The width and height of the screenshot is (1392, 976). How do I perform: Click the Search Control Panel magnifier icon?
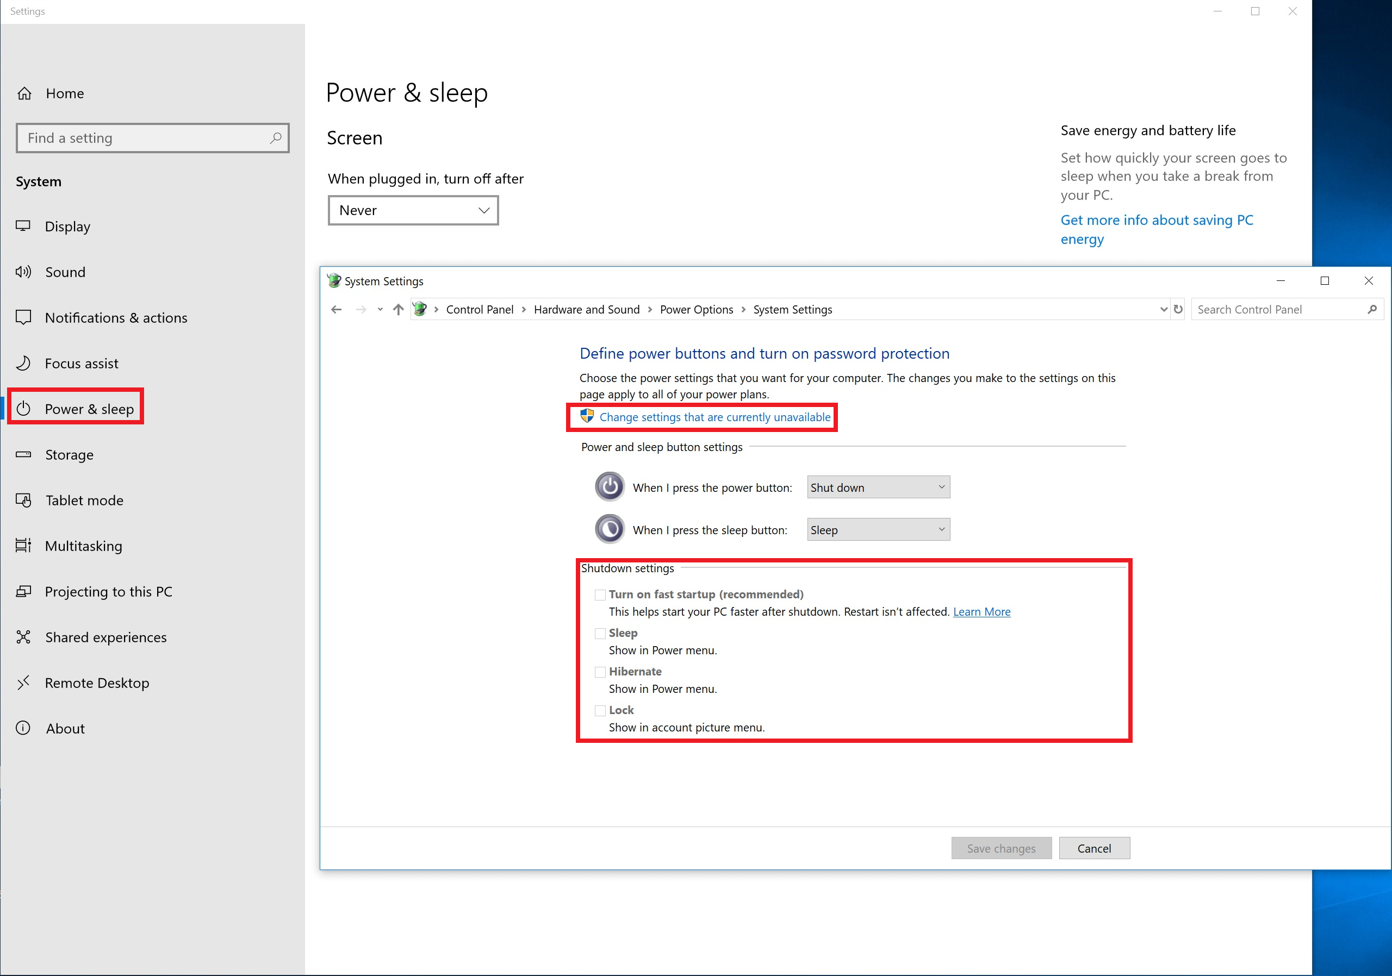click(1372, 310)
